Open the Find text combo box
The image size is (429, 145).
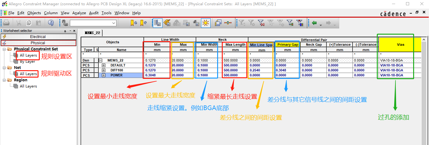(93, 23)
